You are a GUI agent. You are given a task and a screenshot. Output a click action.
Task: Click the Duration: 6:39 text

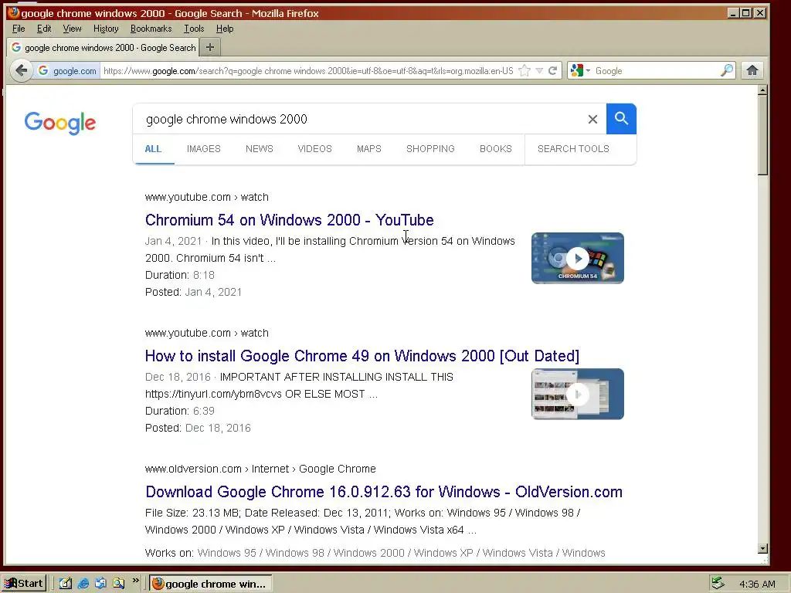point(180,411)
